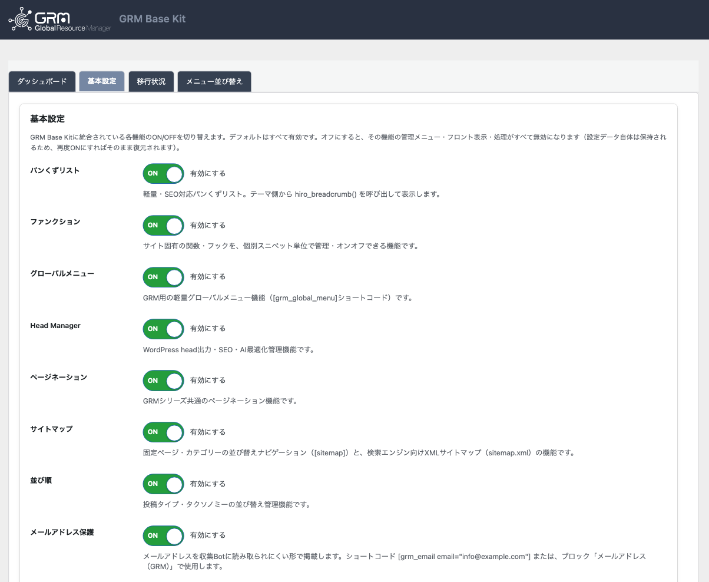Click the 並び順 row label
Viewport: 709px width, 582px height.
coord(41,480)
